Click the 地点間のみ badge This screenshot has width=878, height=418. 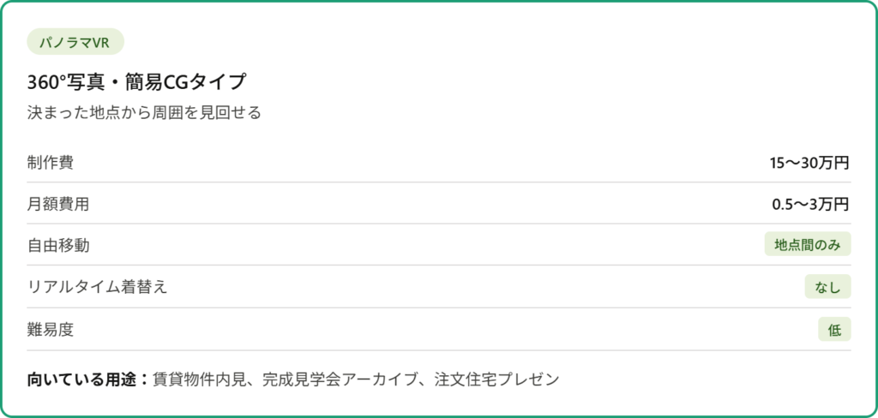(808, 245)
